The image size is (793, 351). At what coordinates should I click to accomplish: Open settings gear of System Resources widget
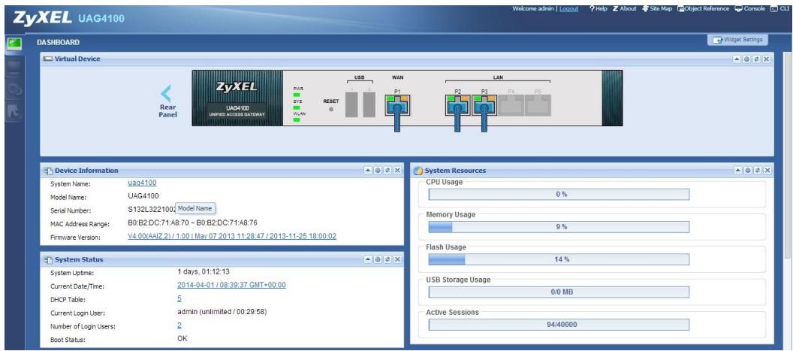point(747,171)
